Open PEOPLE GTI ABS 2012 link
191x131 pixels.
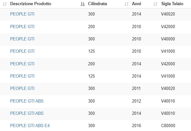[x=27, y=101]
